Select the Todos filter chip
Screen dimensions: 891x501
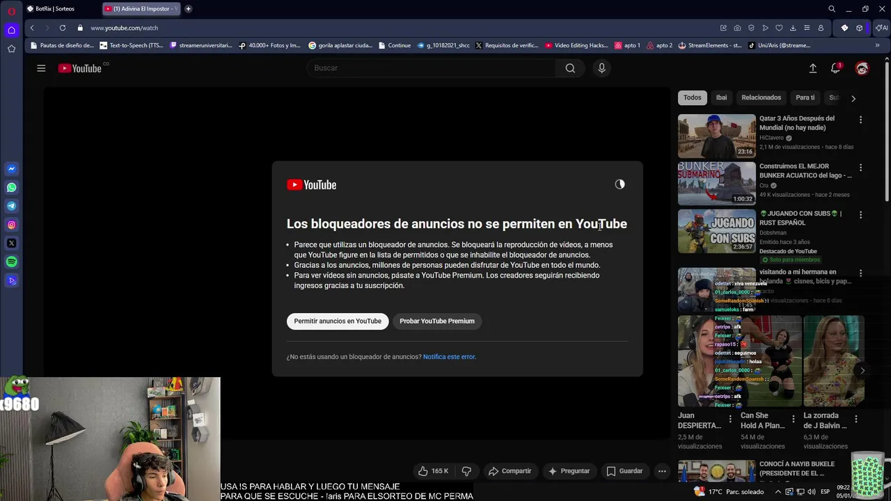pyautogui.click(x=692, y=97)
